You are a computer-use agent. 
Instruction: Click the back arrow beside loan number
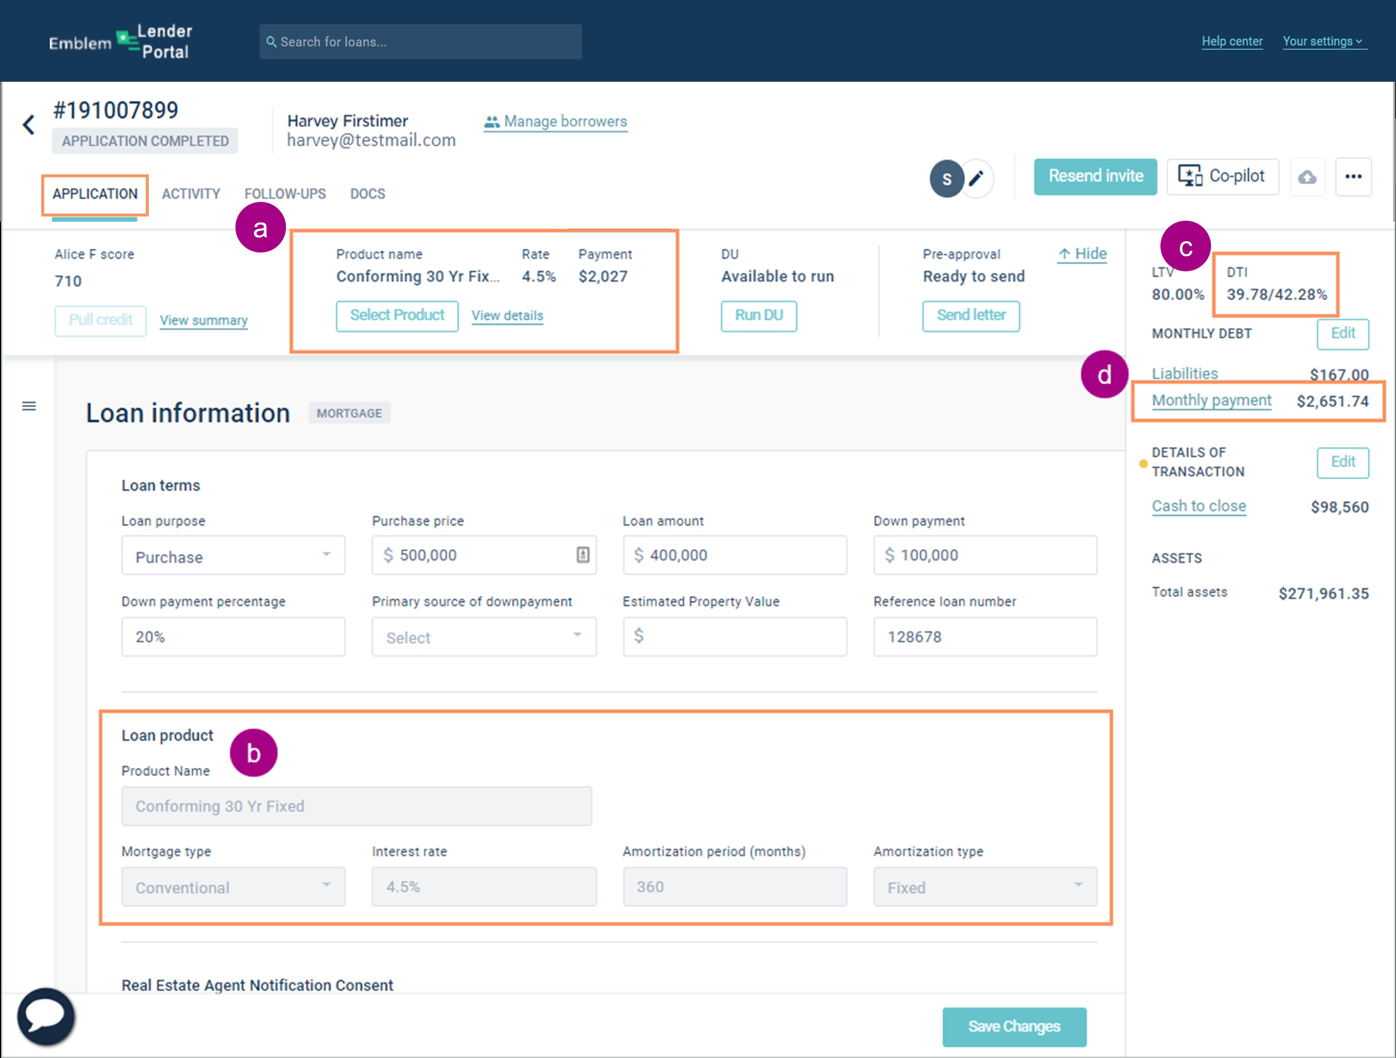pyautogui.click(x=28, y=124)
